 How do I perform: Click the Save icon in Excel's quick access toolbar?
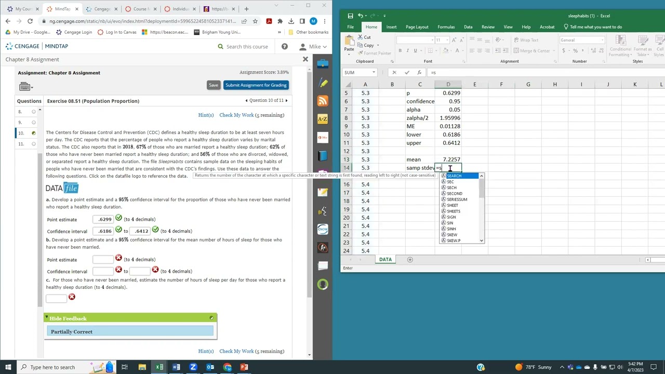click(x=351, y=16)
